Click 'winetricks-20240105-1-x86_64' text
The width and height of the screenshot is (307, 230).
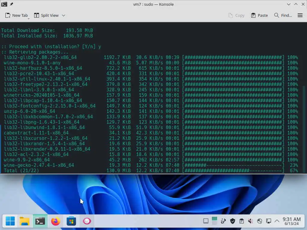point(41,95)
